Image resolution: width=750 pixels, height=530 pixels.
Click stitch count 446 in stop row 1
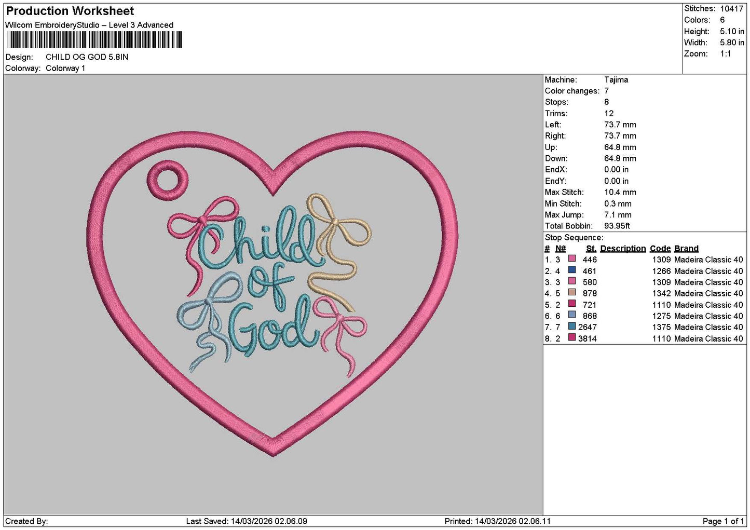click(590, 260)
